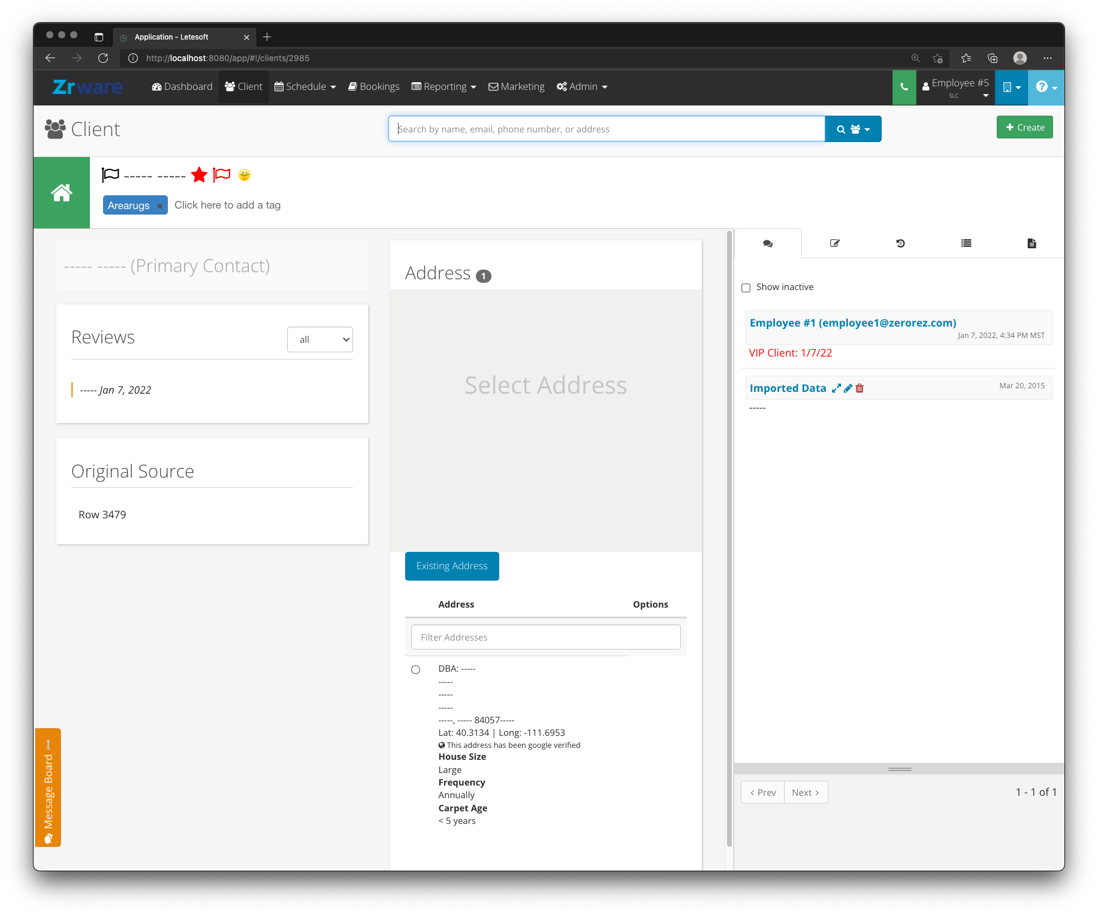This screenshot has height=915, width=1098.
Task: Click the Existing Address button
Action: (x=452, y=566)
